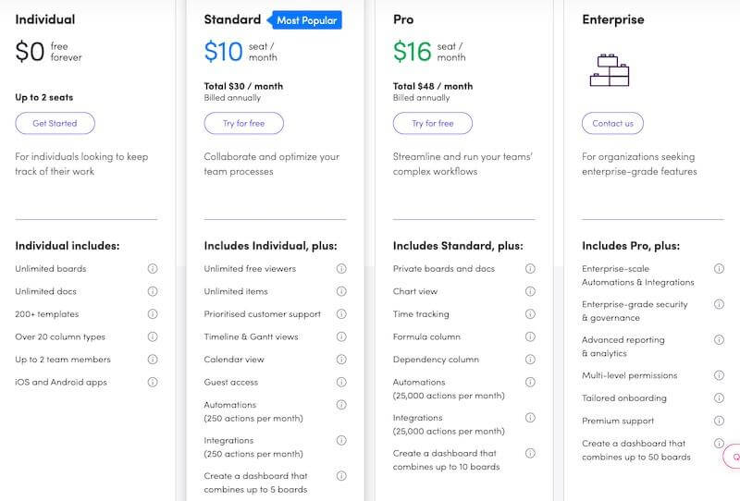This screenshot has width=740, height=501.
Task: Show info for Private boards and docs
Action: point(530,269)
